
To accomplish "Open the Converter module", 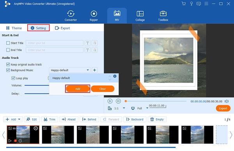I will point(71,16).
